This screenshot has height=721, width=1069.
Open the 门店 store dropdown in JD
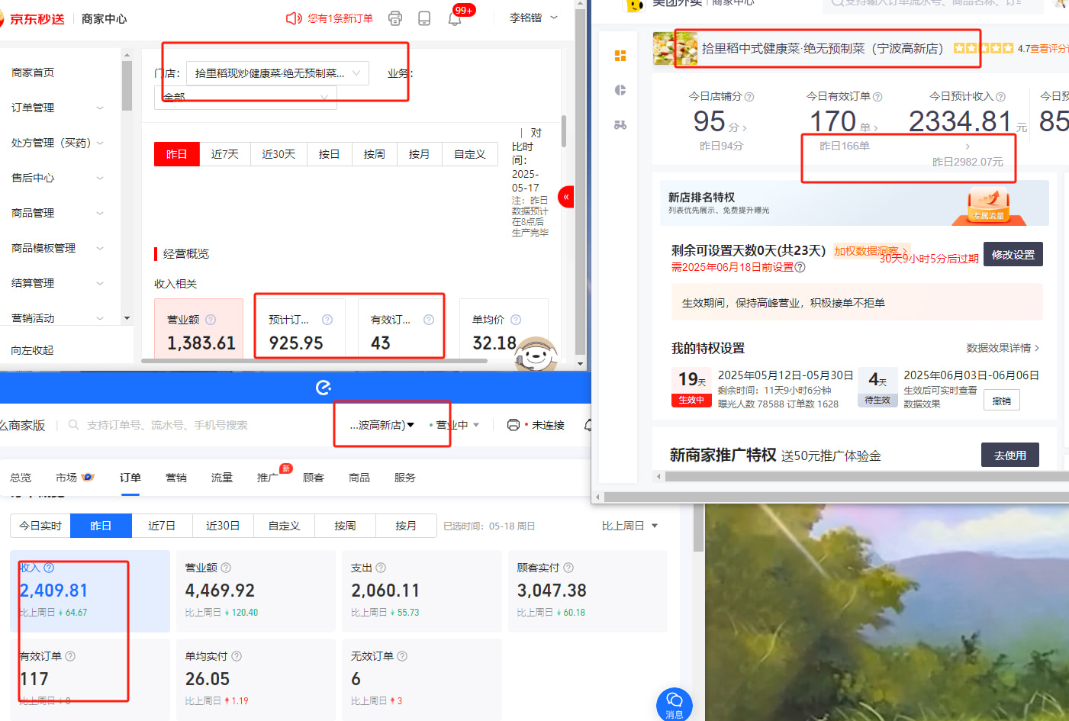278,73
